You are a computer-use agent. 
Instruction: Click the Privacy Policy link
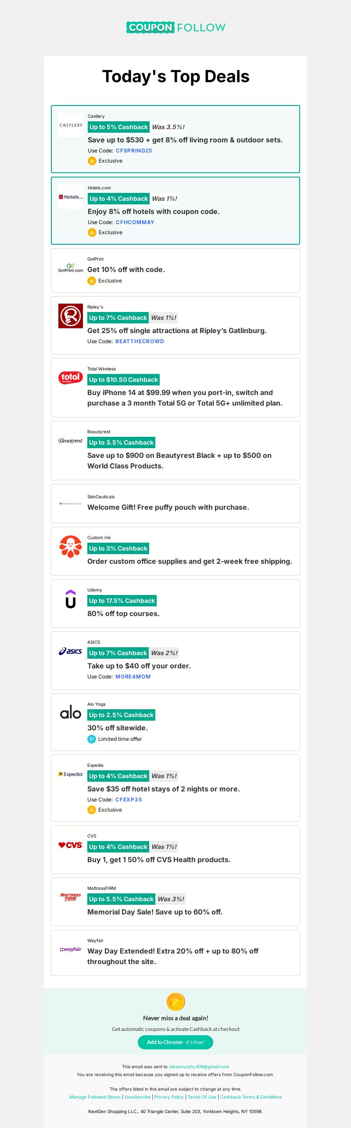(169, 1097)
